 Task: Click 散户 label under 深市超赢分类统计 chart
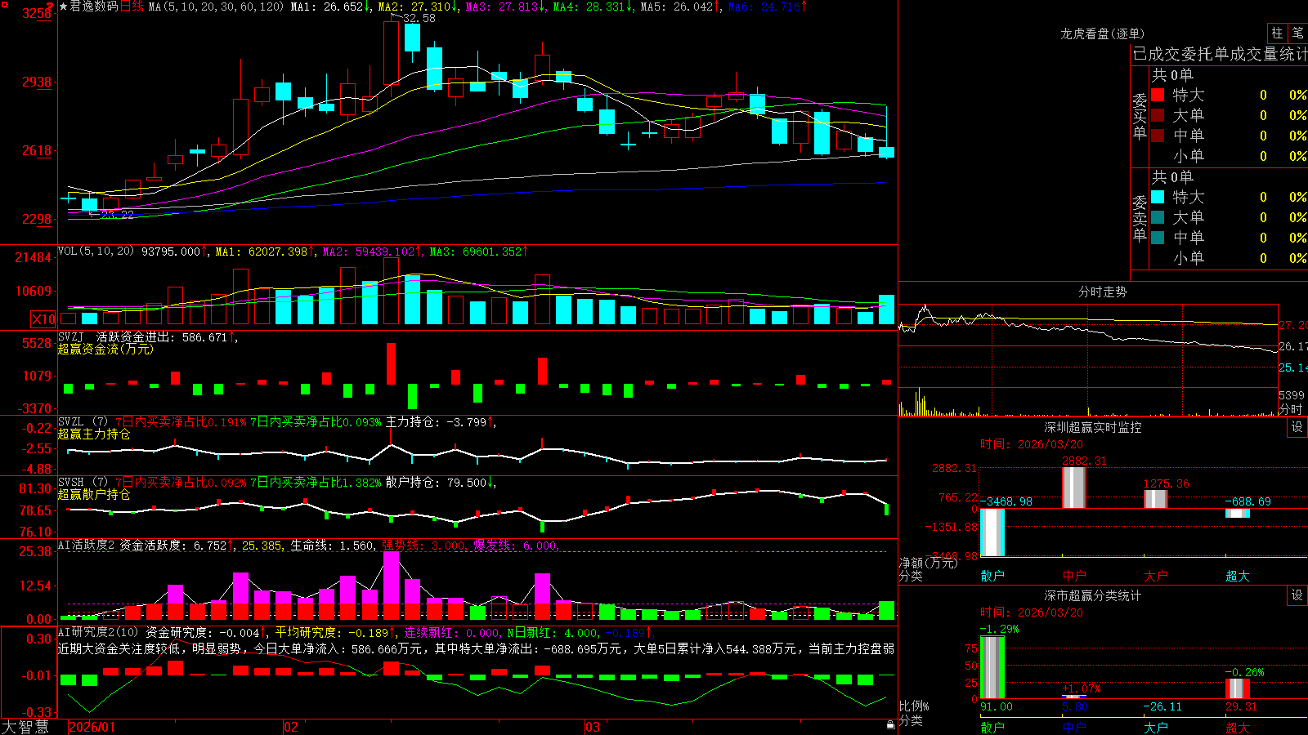point(992,727)
